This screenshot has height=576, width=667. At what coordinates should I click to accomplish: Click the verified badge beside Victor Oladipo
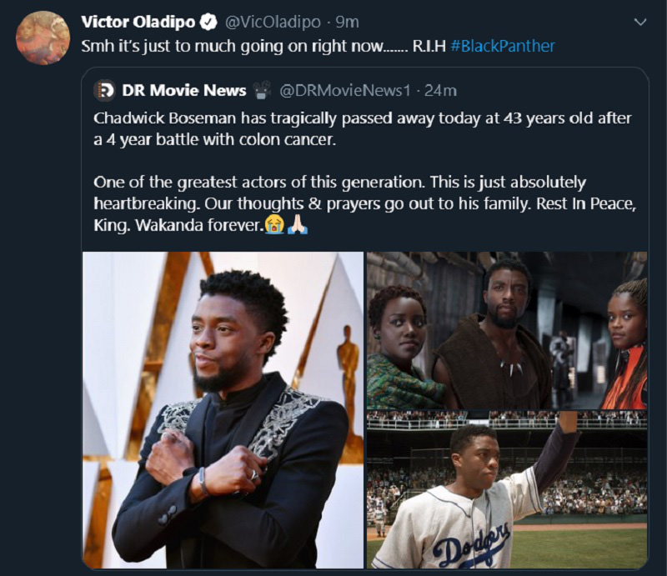[x=208, y=22]
